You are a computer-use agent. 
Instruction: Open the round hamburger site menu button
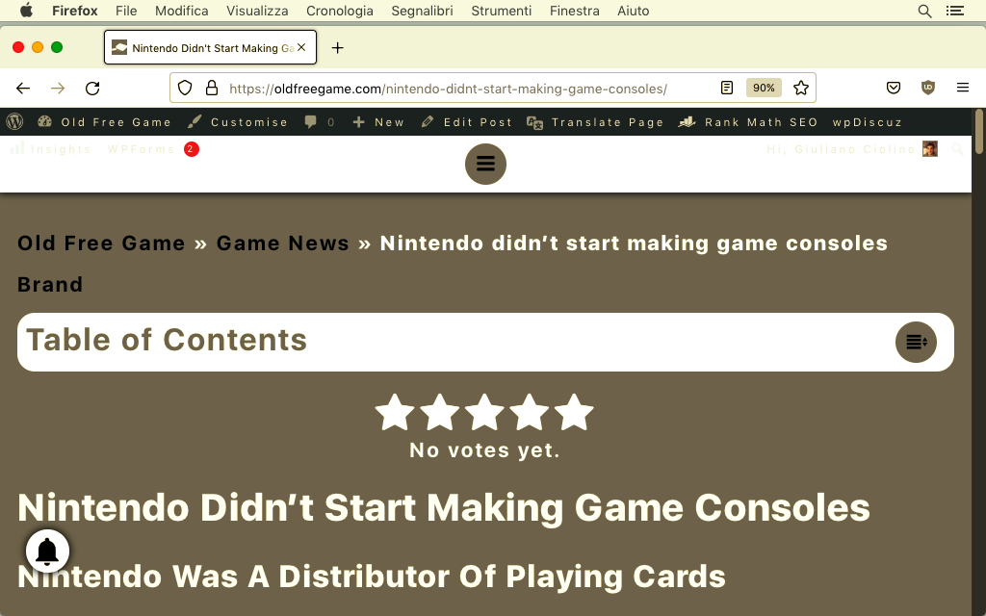click(x=485, y=164)
